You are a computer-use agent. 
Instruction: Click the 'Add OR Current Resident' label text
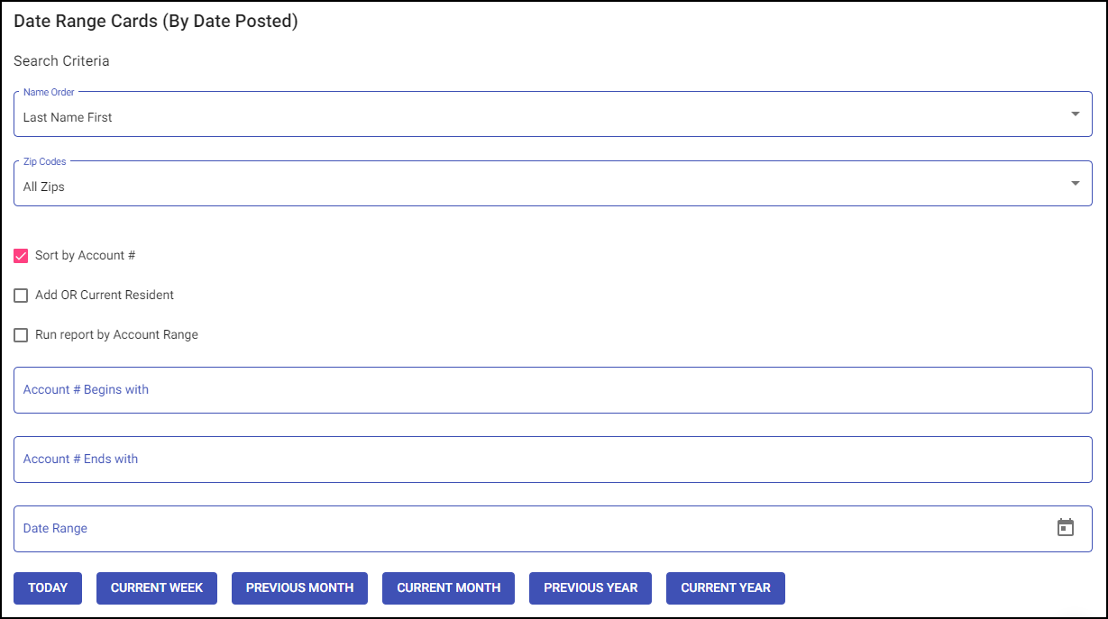[105, 296]
